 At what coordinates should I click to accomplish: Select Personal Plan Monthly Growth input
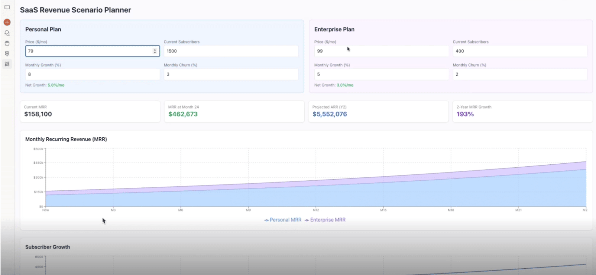tap(92, 74)
